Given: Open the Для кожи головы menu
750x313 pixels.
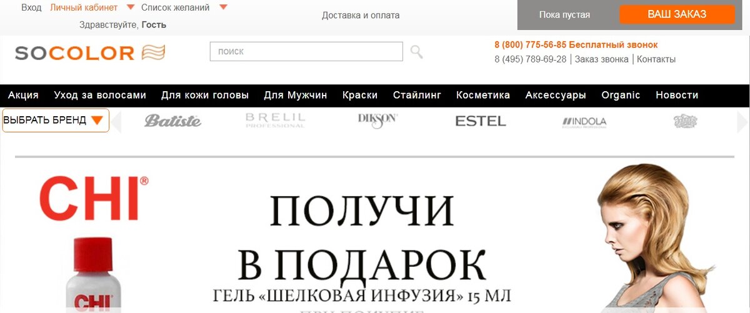Looking at the screenshot, I should (x=205, y=95).
